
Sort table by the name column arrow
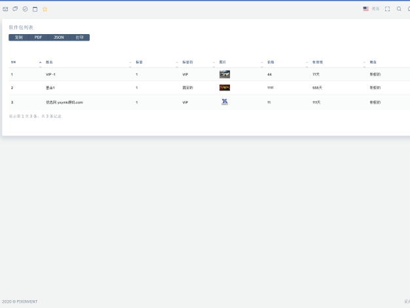tap(130, 62)
